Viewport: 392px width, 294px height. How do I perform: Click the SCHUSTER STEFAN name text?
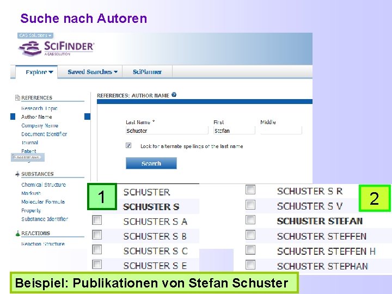point(320,221)
